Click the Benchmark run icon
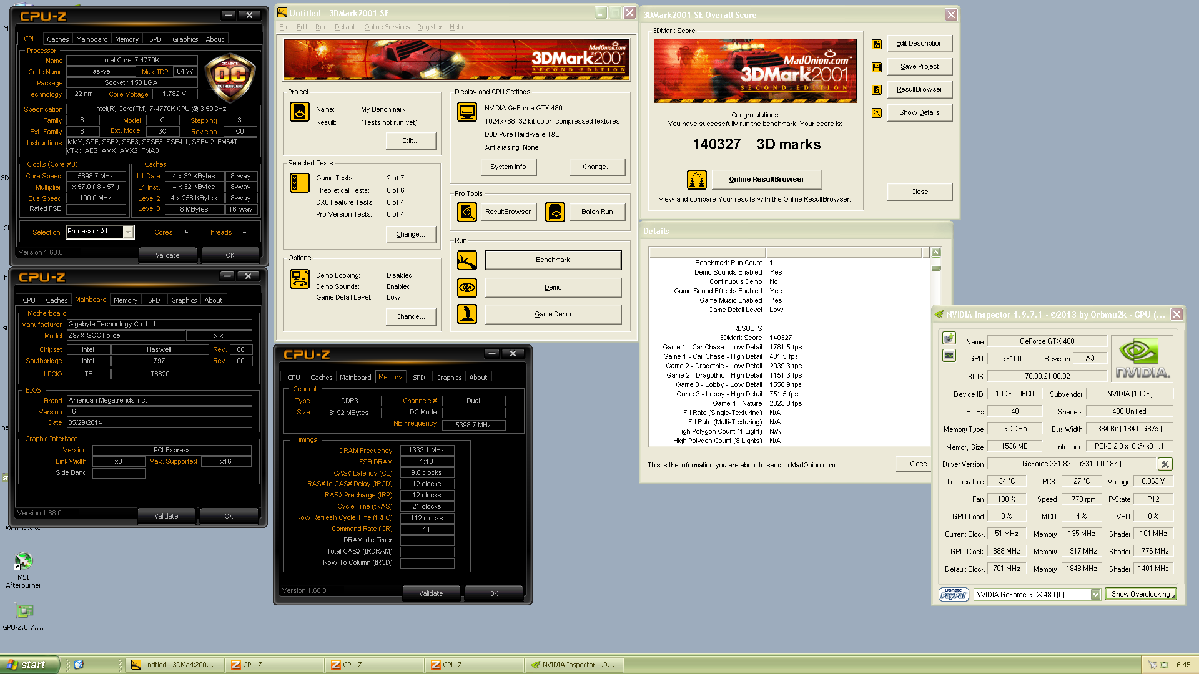 (x=467, y=260)
